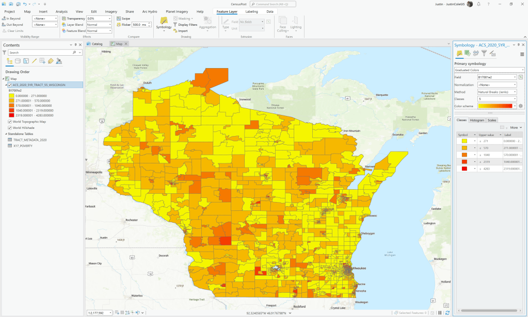Viewport: 528px width, 317px height.
Task: Click the More button in Classes
Action: click(x=516, y=127)
